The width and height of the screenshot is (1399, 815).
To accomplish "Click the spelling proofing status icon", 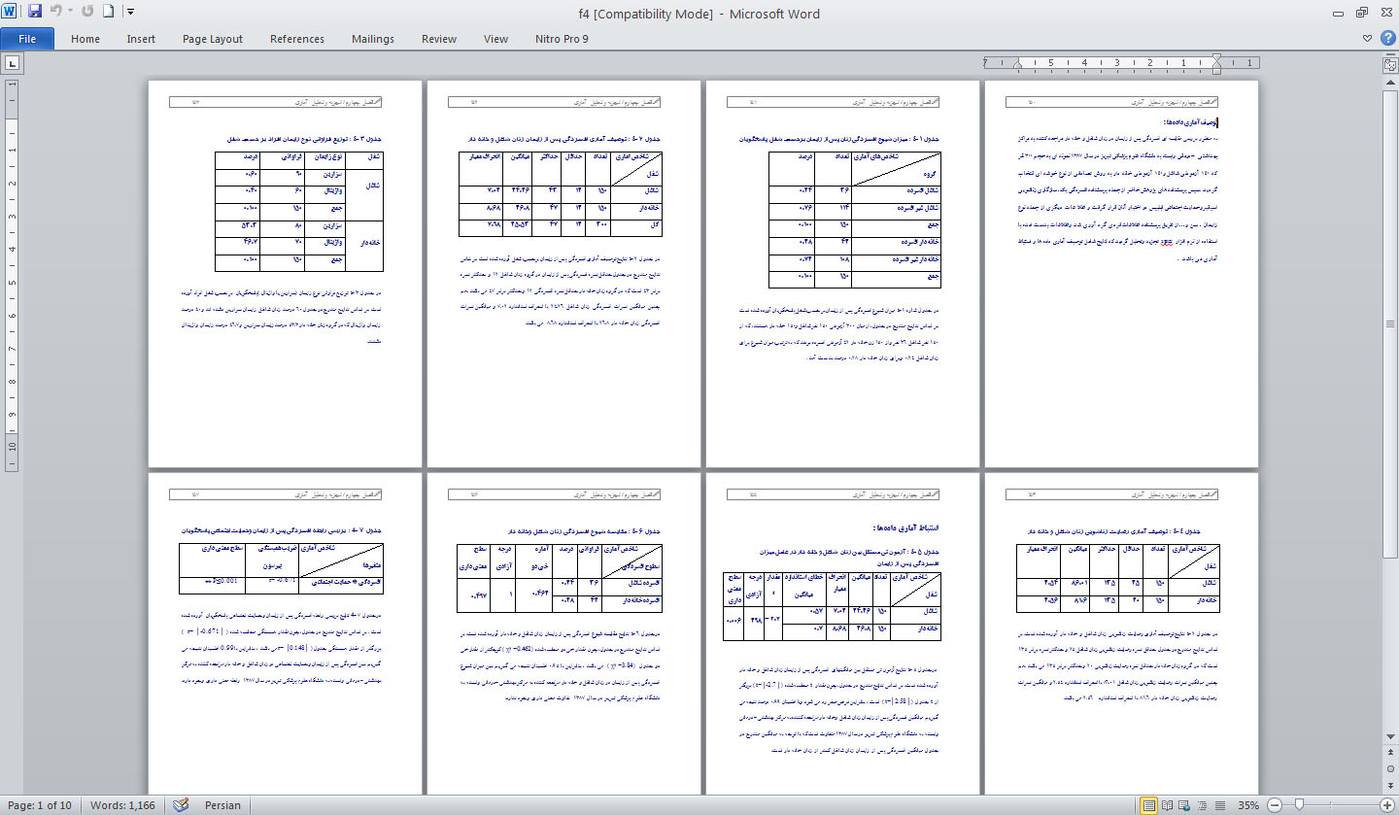I will pos(180,805).
